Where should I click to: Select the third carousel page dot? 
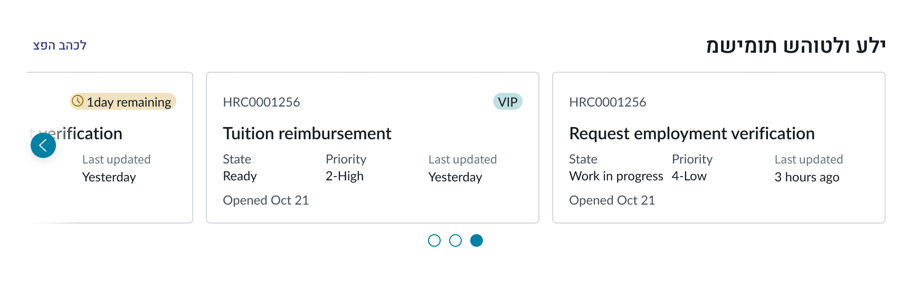pos(477,240)
